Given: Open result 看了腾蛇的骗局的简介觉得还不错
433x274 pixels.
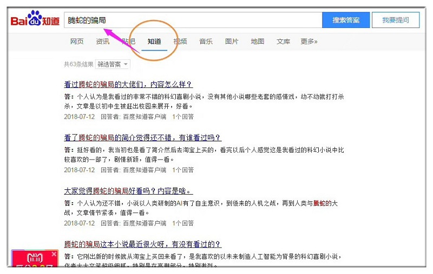Looking at the screenshot, I should (142, 138).
